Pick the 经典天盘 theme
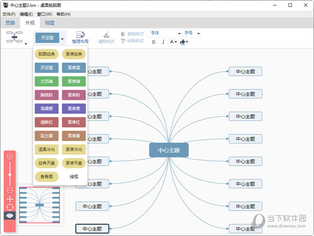 47,163
